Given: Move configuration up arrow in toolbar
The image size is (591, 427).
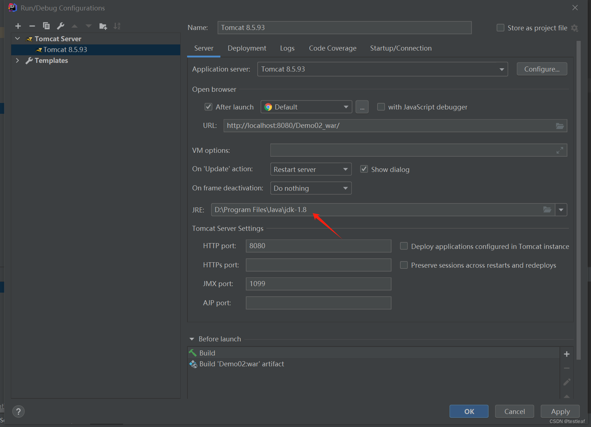Looking at the screenshot, I should click(75, 26).
